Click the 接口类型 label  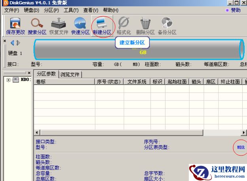coord(46,142)
